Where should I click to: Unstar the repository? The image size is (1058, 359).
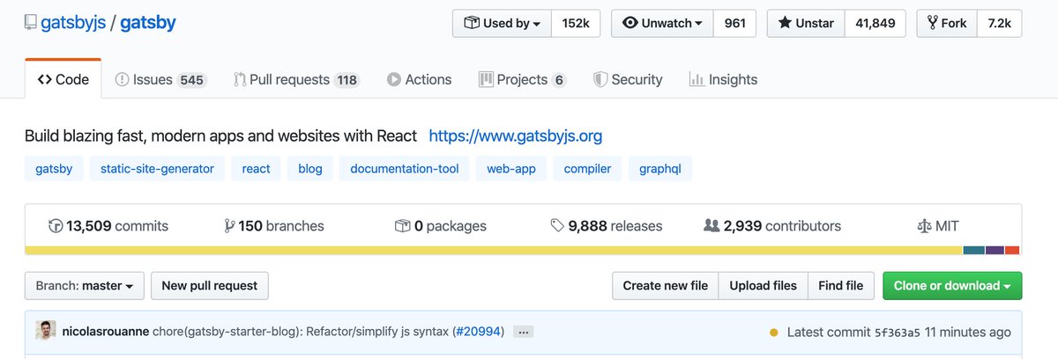[x=806, y=24]
